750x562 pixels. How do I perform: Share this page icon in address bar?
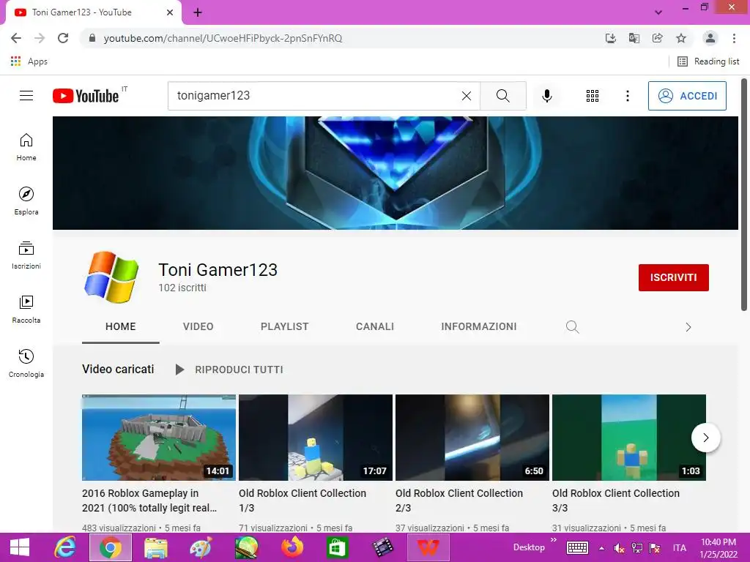[x=657, y=38]
